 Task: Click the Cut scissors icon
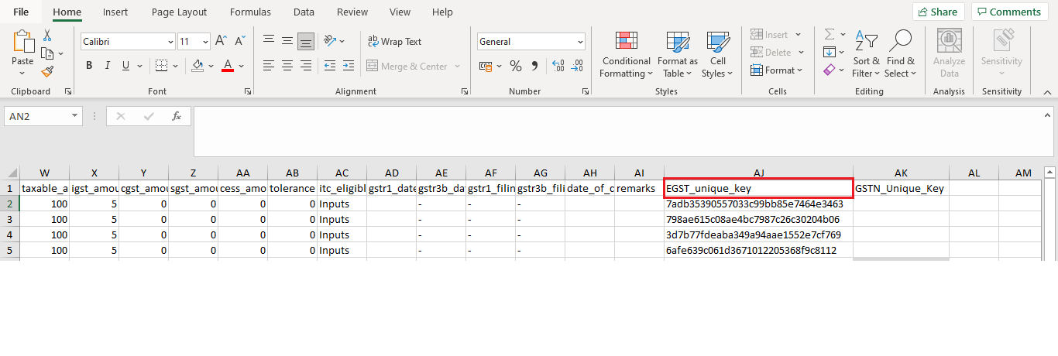(x=47, y=36)
